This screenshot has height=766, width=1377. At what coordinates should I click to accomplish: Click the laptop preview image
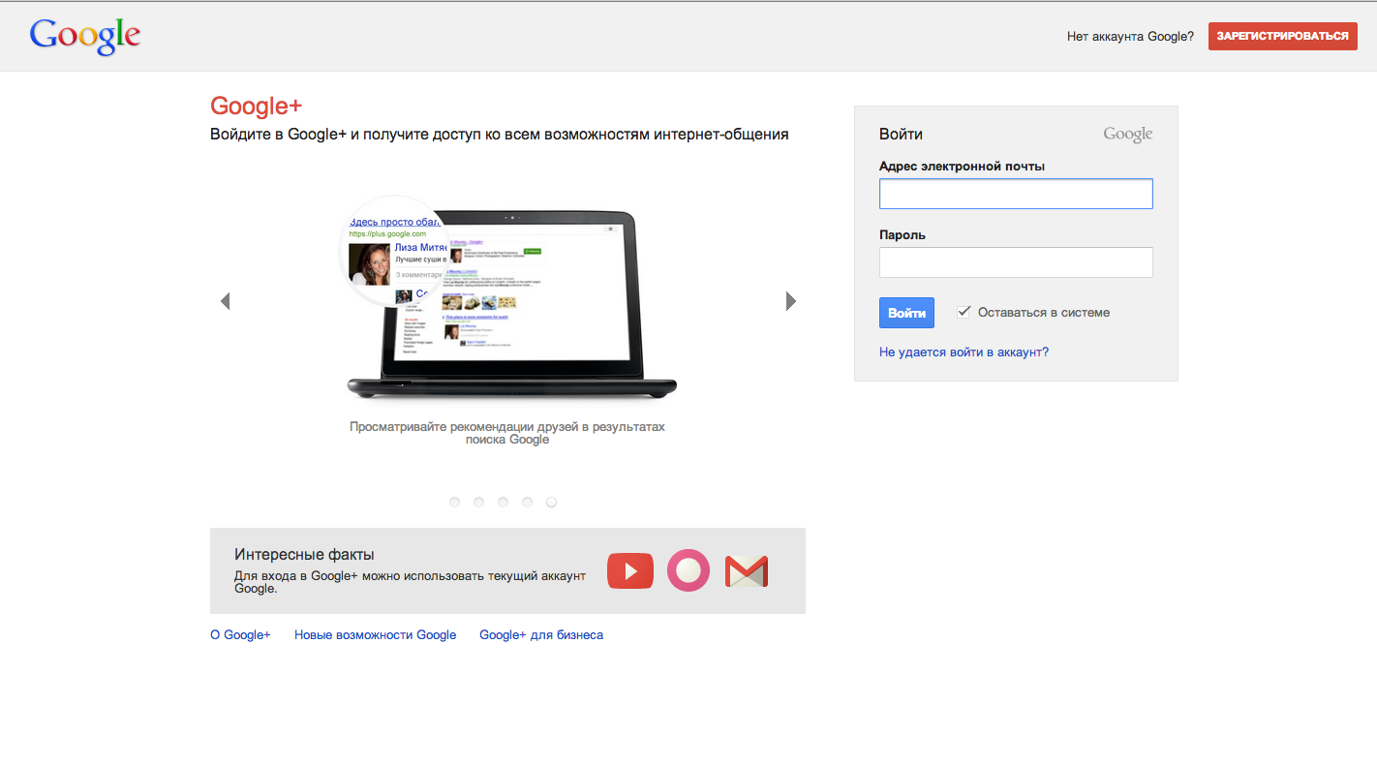(511, 302)
